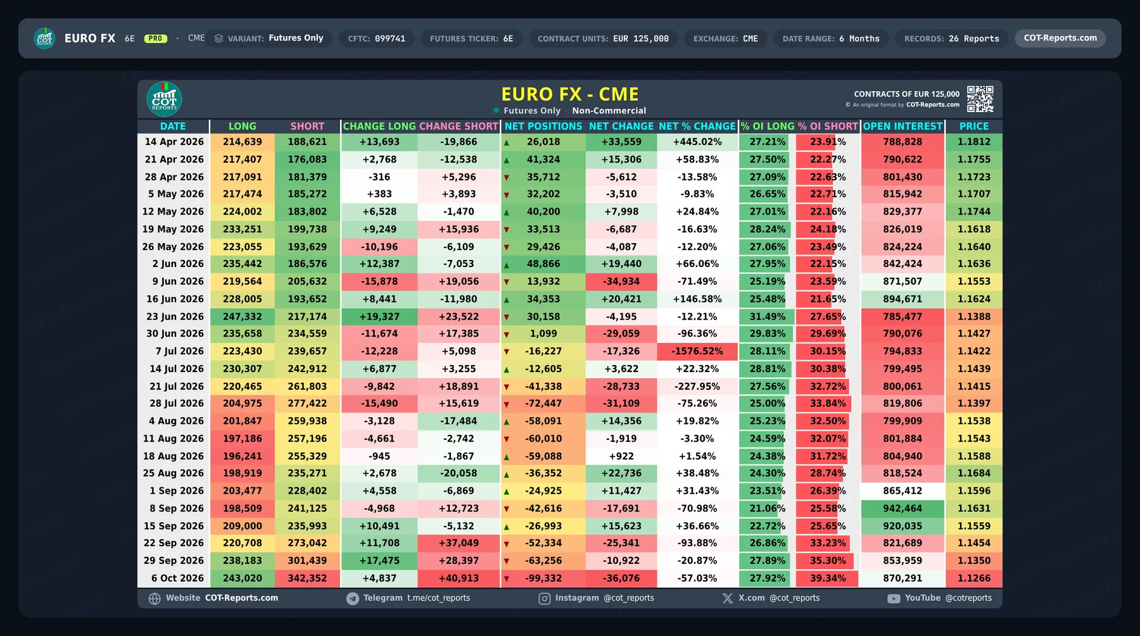Screen dimensions: 1140x636
Task: Click the green PRO badge
Action: click(x=156, y=39)
